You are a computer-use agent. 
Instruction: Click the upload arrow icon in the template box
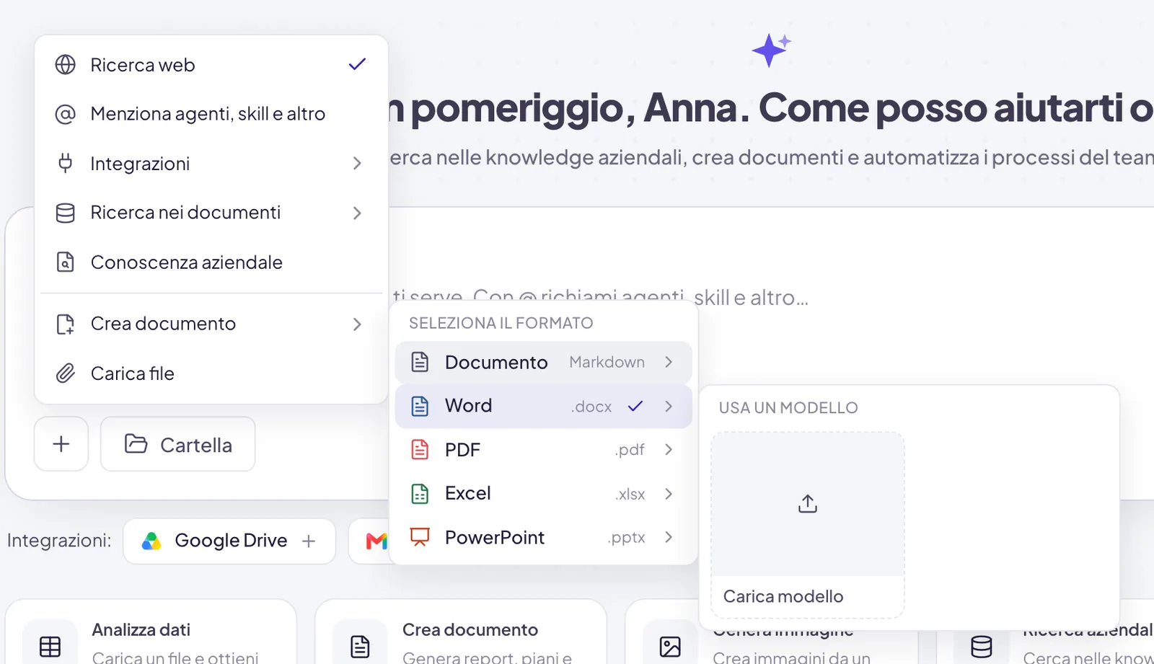point(808,503)
